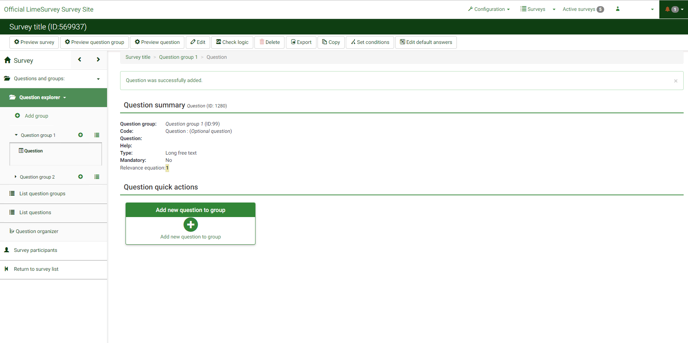Open Question group 1 list icon

coord(97,135)
